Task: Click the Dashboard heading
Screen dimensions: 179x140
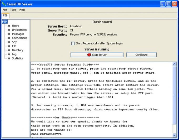Action: [102, 22]
